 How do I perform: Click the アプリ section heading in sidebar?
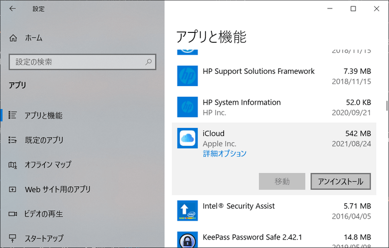(17, 85)
